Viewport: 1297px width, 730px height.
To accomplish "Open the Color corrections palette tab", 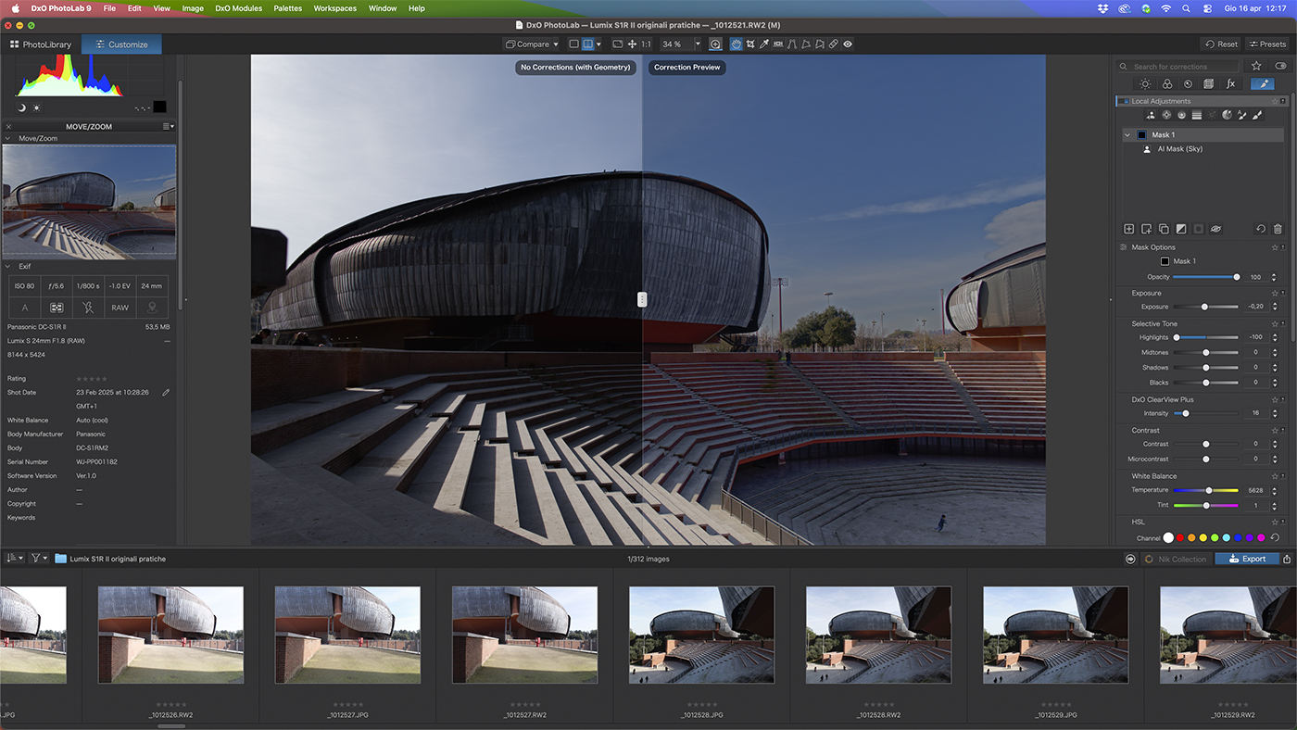I will coord(1167,84).
